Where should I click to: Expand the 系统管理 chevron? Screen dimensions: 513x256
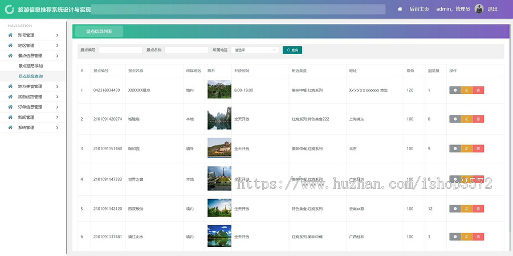[57, 127]
